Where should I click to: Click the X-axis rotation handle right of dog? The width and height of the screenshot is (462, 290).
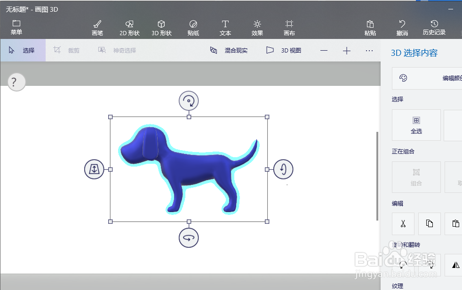(x=283, y=169)
